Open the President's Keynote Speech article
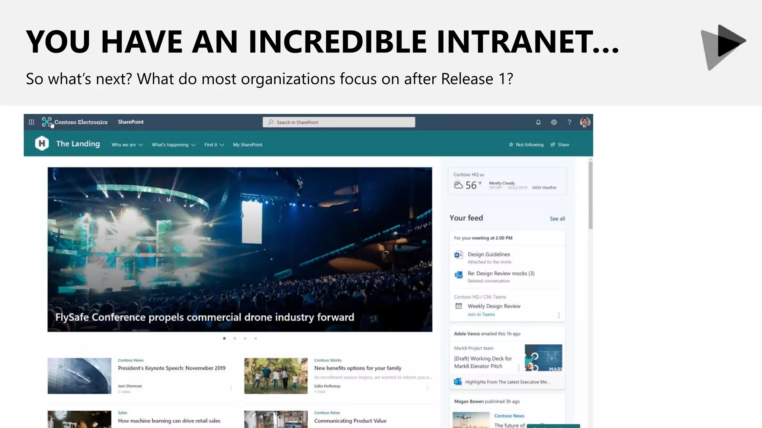 click(x=172, y=368)
